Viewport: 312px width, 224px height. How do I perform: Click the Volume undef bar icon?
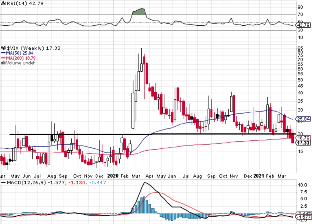[x=3, y=63]
